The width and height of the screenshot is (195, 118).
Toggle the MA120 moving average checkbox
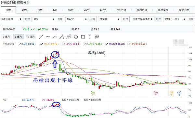pos(107,44)
